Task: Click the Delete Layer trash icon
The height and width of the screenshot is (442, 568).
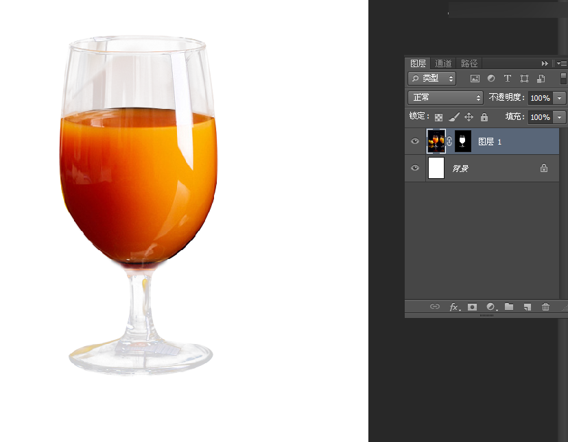Action: (x=545, y=307)
